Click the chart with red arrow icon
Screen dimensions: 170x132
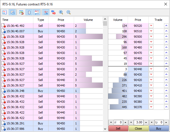pyautogui.click(x=21, y=12)
